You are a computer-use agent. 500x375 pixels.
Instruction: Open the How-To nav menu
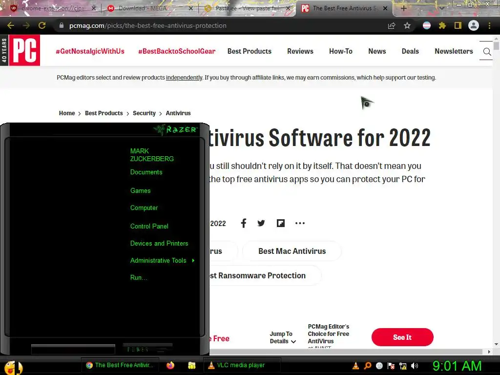[x=340, y=51]
